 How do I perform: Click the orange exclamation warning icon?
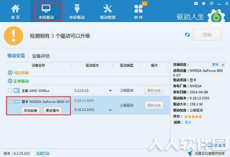[13, 36]
